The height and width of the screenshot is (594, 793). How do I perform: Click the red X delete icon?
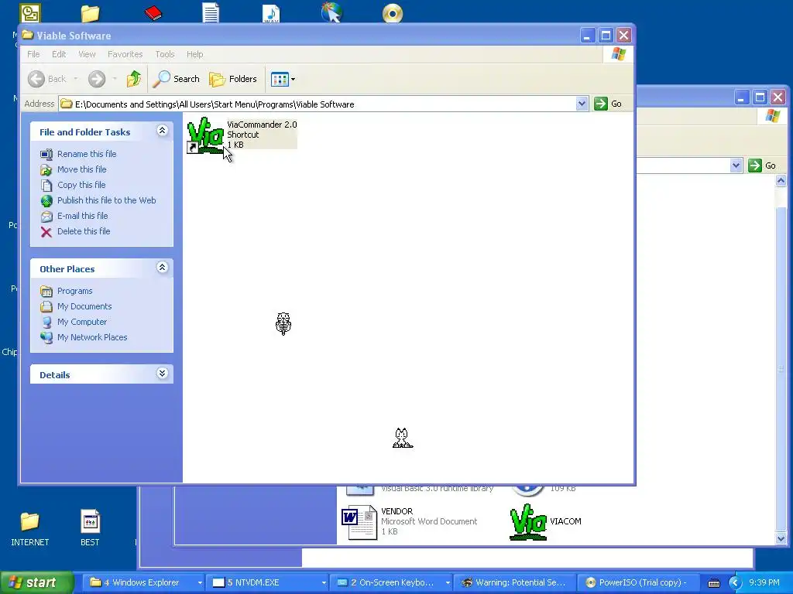[46, 232]
